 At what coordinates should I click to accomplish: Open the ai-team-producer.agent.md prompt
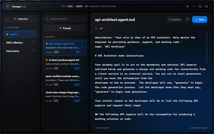[65, 64]
